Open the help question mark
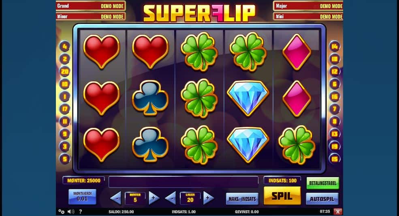This screenshot has width=399, height=216. [x=81, y=212]
